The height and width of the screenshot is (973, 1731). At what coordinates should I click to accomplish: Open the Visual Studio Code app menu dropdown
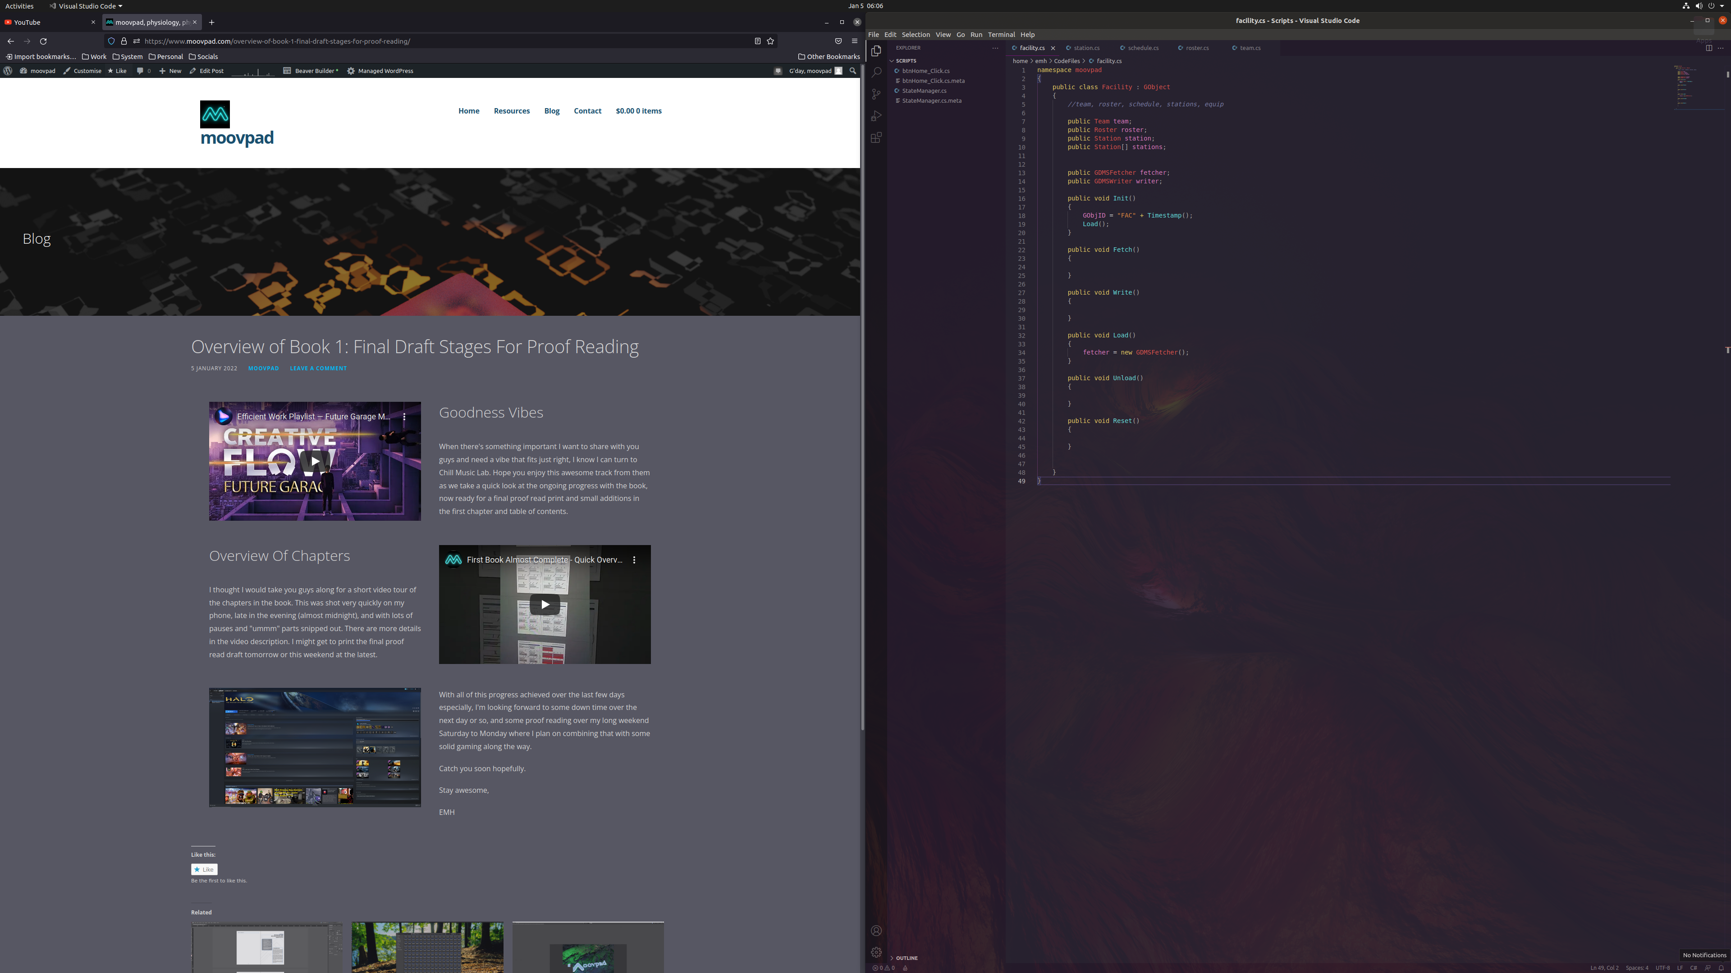pyautogui.click(x=86, y=5)
